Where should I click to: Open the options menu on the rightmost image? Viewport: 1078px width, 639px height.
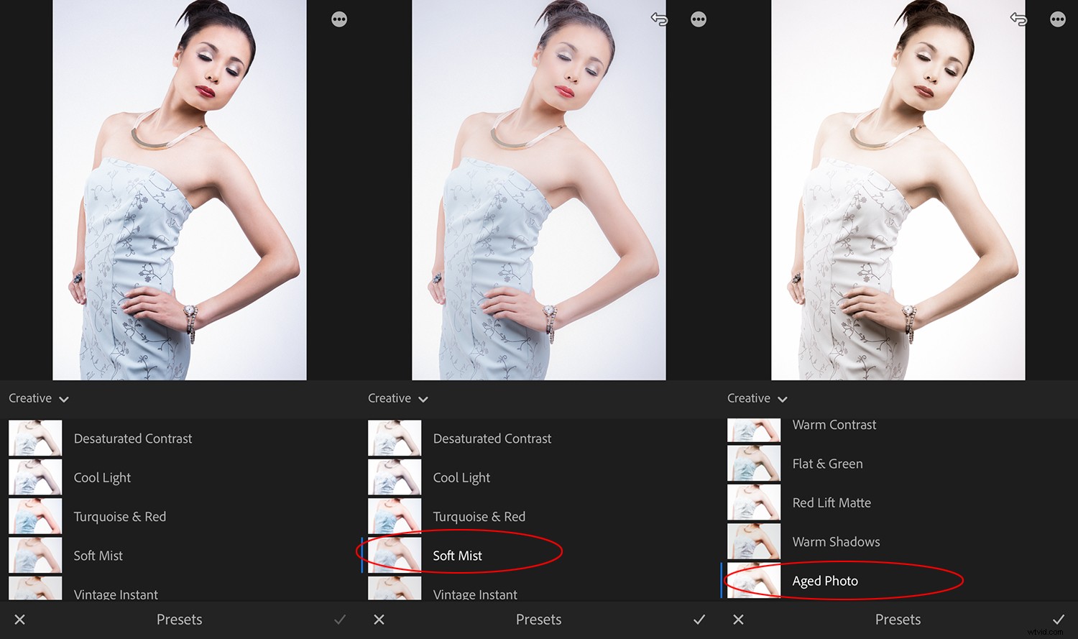1057,19
